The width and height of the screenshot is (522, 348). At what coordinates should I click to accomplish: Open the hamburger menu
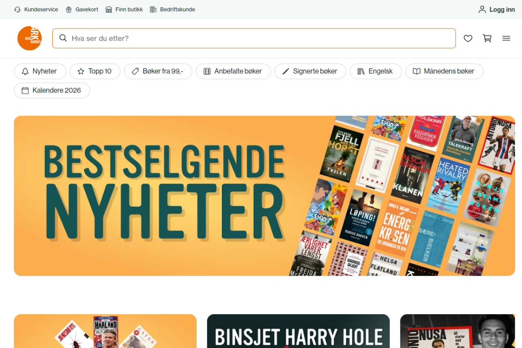tap(506, 38)
